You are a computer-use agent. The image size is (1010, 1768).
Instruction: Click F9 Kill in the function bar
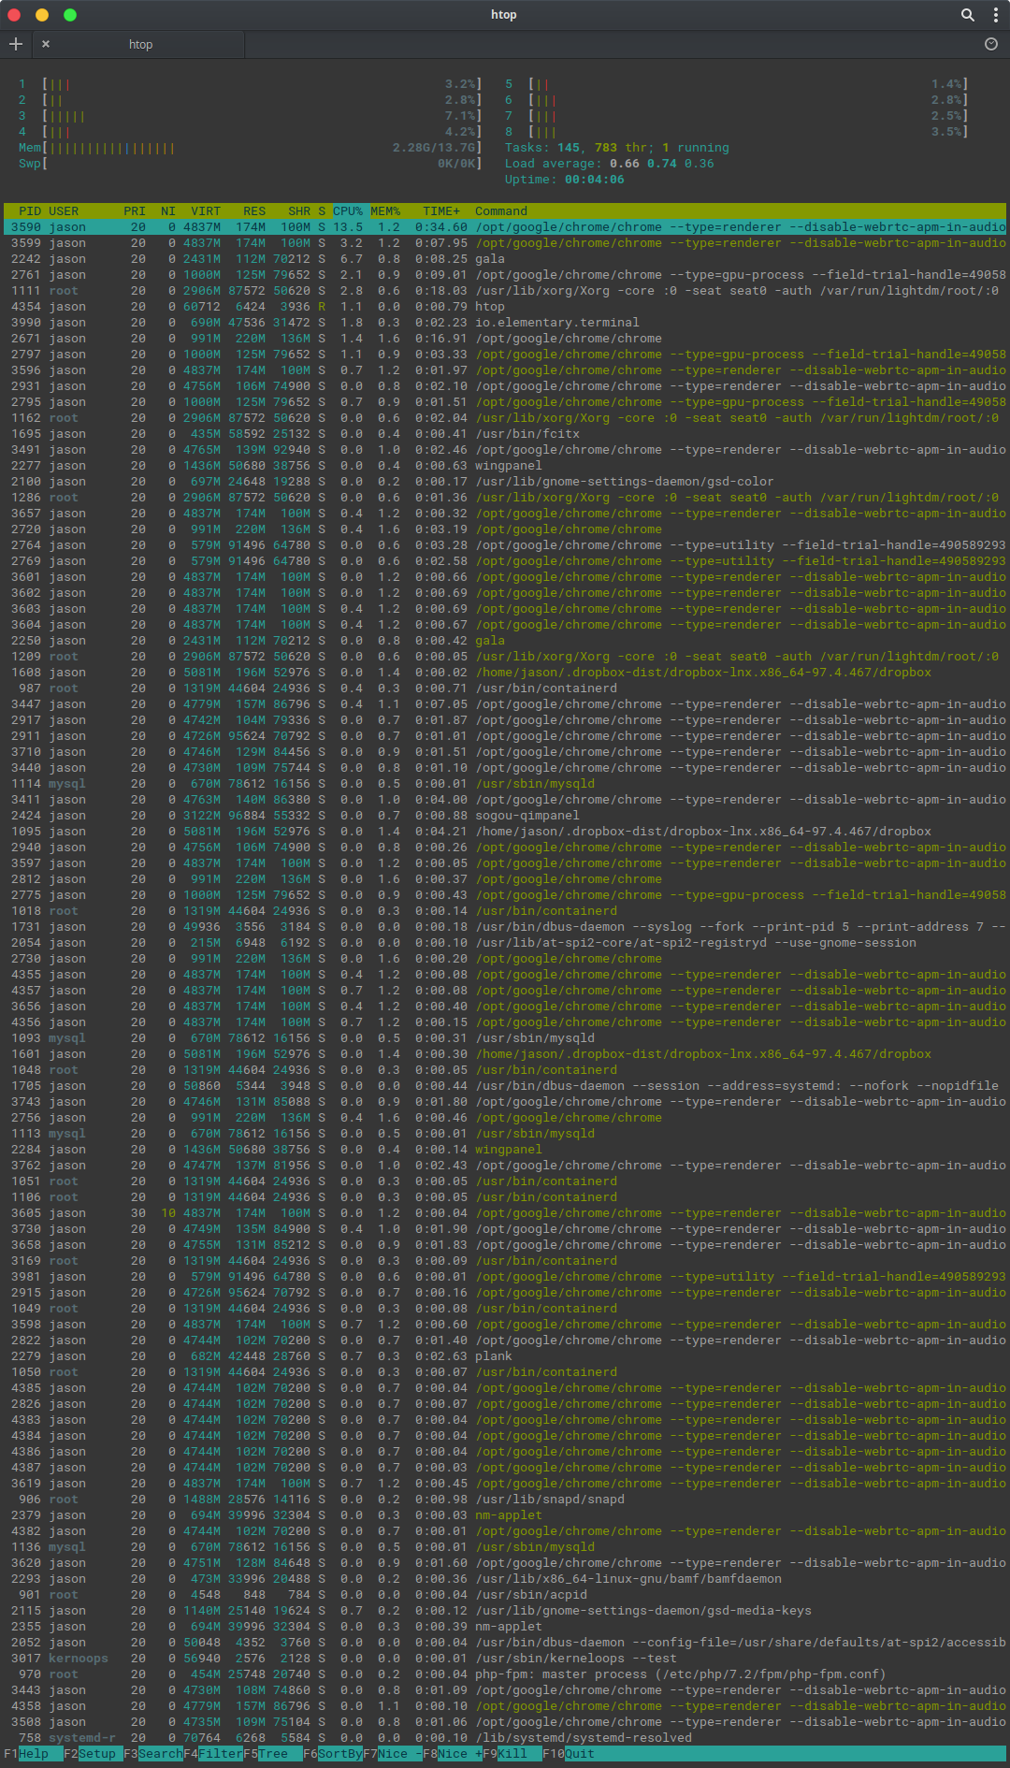coord(512,1754)
